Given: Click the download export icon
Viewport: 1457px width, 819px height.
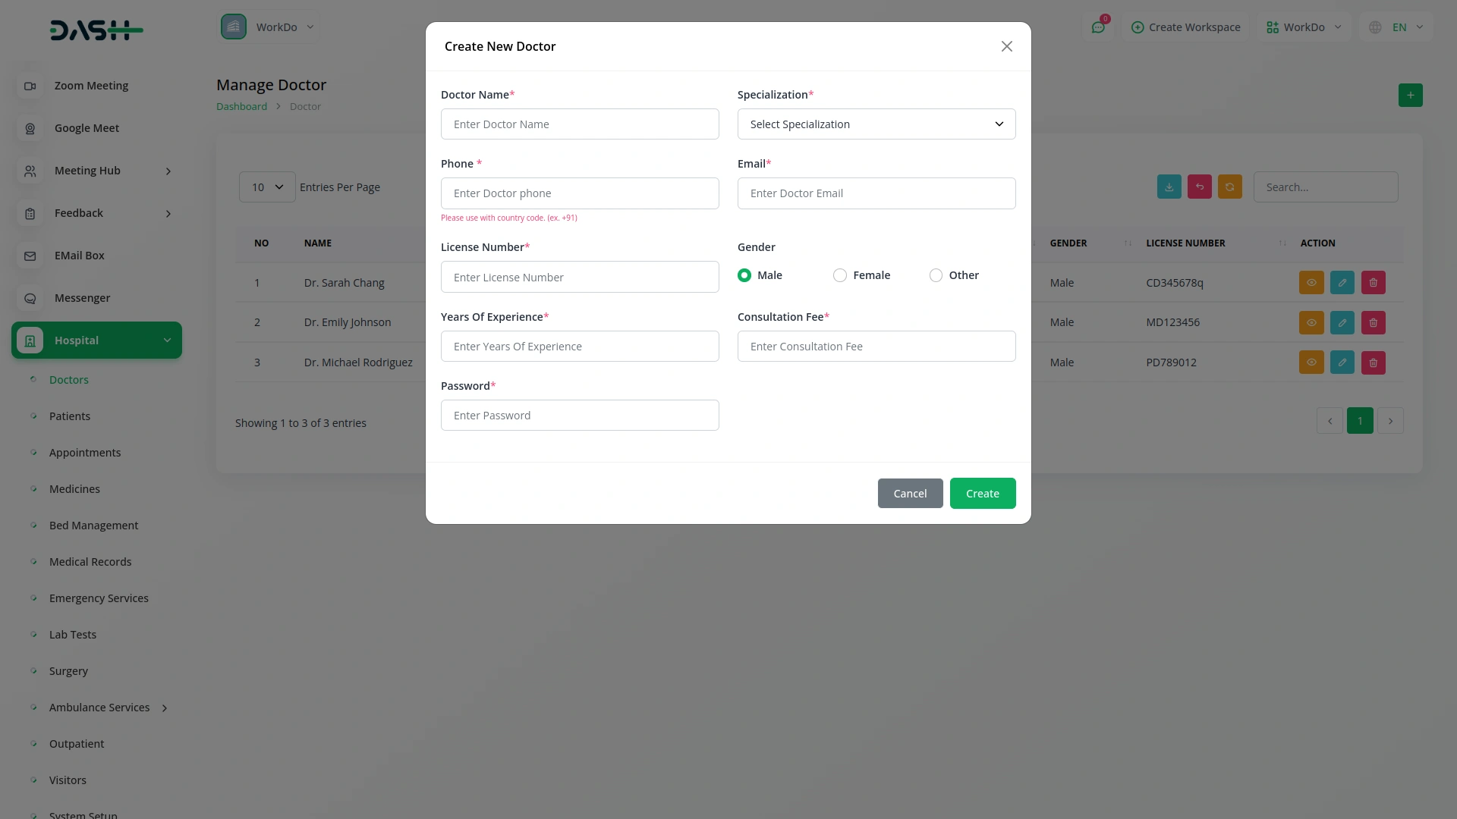Looking at the screenshot, I should (1169, 187).
